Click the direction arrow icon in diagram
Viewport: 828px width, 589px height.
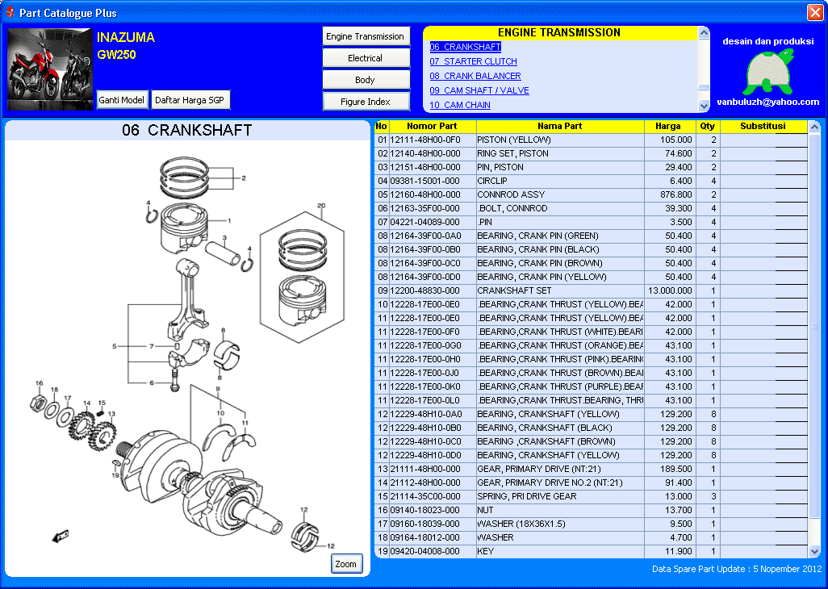[x=61, y=537]
